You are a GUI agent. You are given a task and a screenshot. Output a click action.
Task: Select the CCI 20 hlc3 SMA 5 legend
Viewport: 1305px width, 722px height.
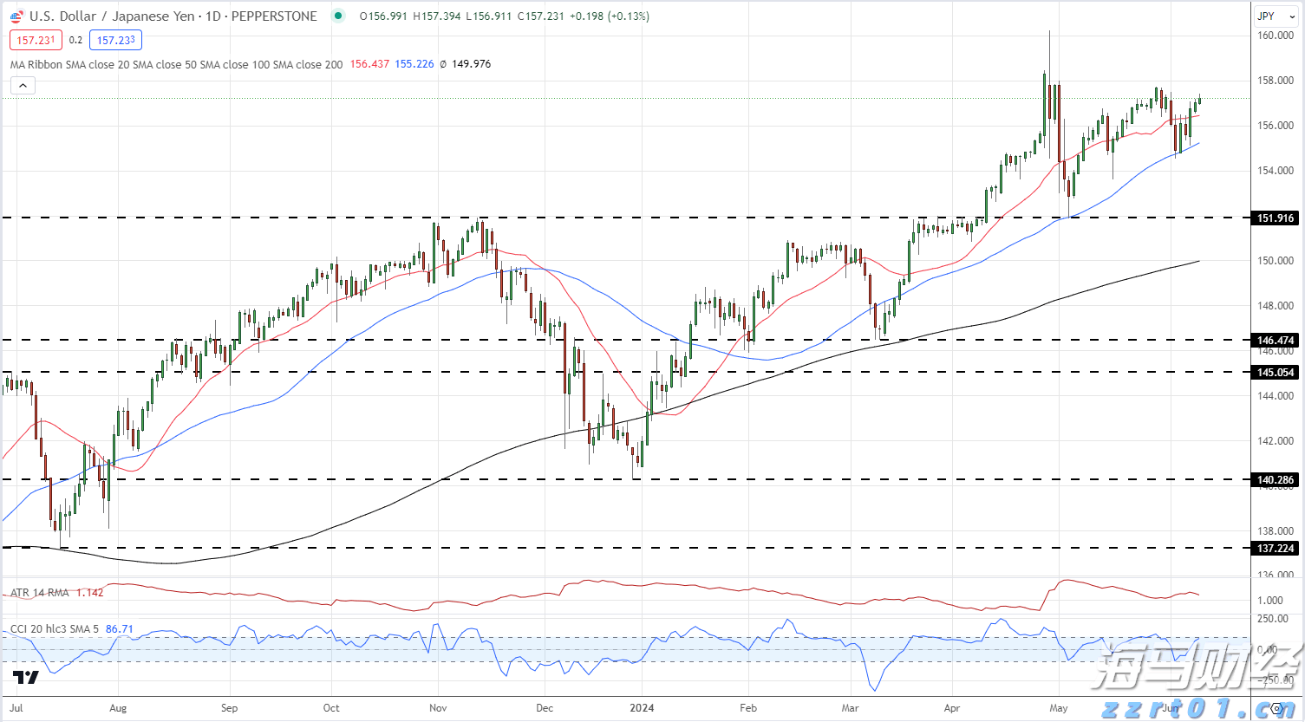pos(55,629)
